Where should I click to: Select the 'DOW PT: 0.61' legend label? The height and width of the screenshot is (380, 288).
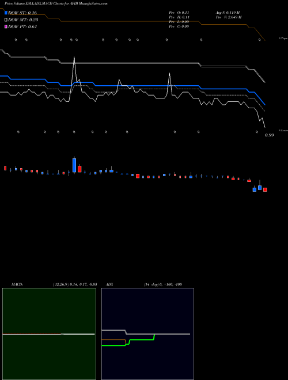pyautogui.click(x=22, y=27)
